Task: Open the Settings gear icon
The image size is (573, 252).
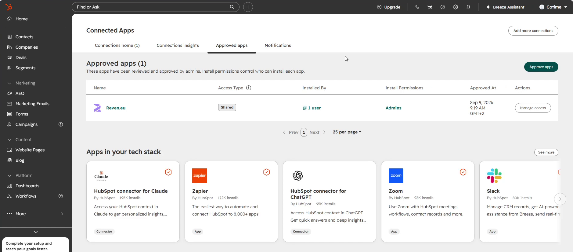Action: pyautogui.click(x=456, y=7)
